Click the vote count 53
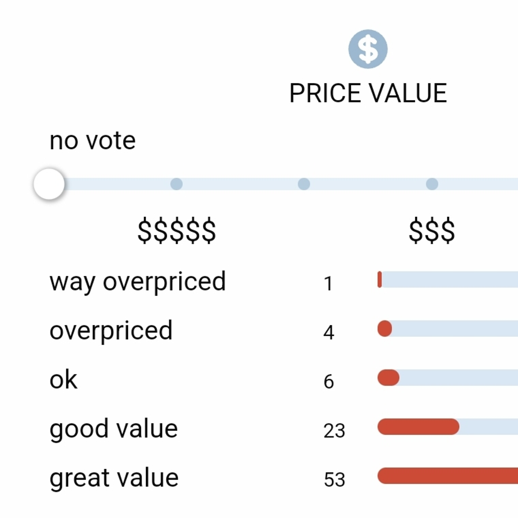The height and width of the screenshot is (518, 518). (x=334, y=480)
